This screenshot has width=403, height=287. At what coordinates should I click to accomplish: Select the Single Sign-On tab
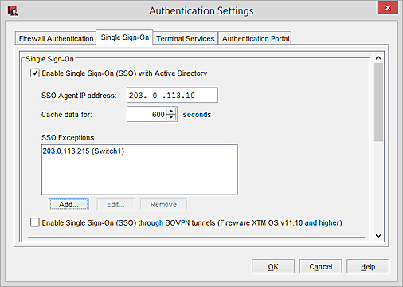tap(124, 37)
